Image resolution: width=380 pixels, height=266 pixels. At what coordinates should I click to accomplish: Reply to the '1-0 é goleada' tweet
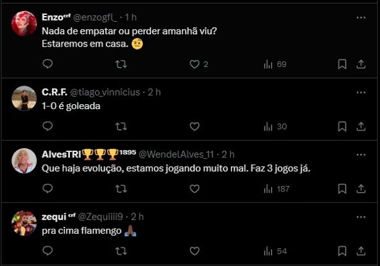(x=48, y=126)
